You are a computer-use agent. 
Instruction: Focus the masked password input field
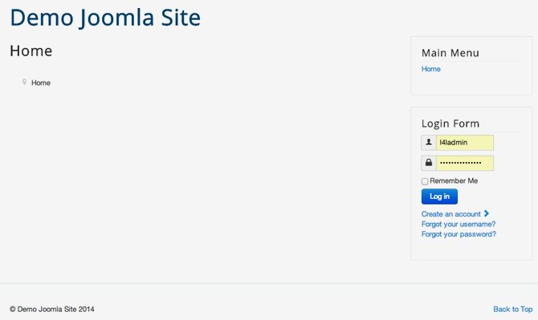tap(465, 163)
